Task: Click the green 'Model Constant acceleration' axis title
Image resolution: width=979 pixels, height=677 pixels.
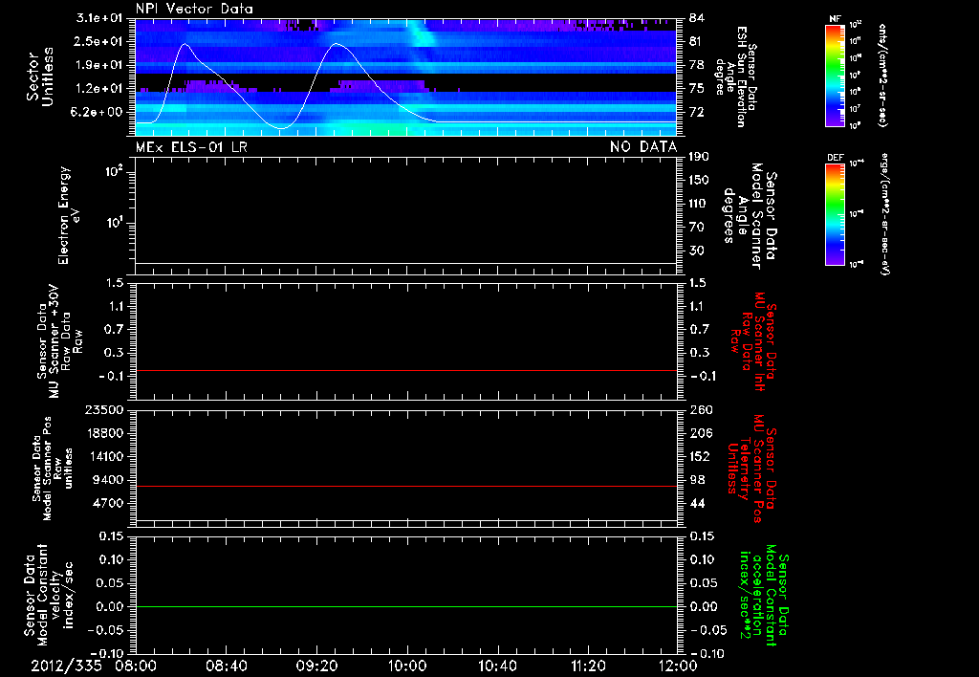Action: tap(764, 596)
